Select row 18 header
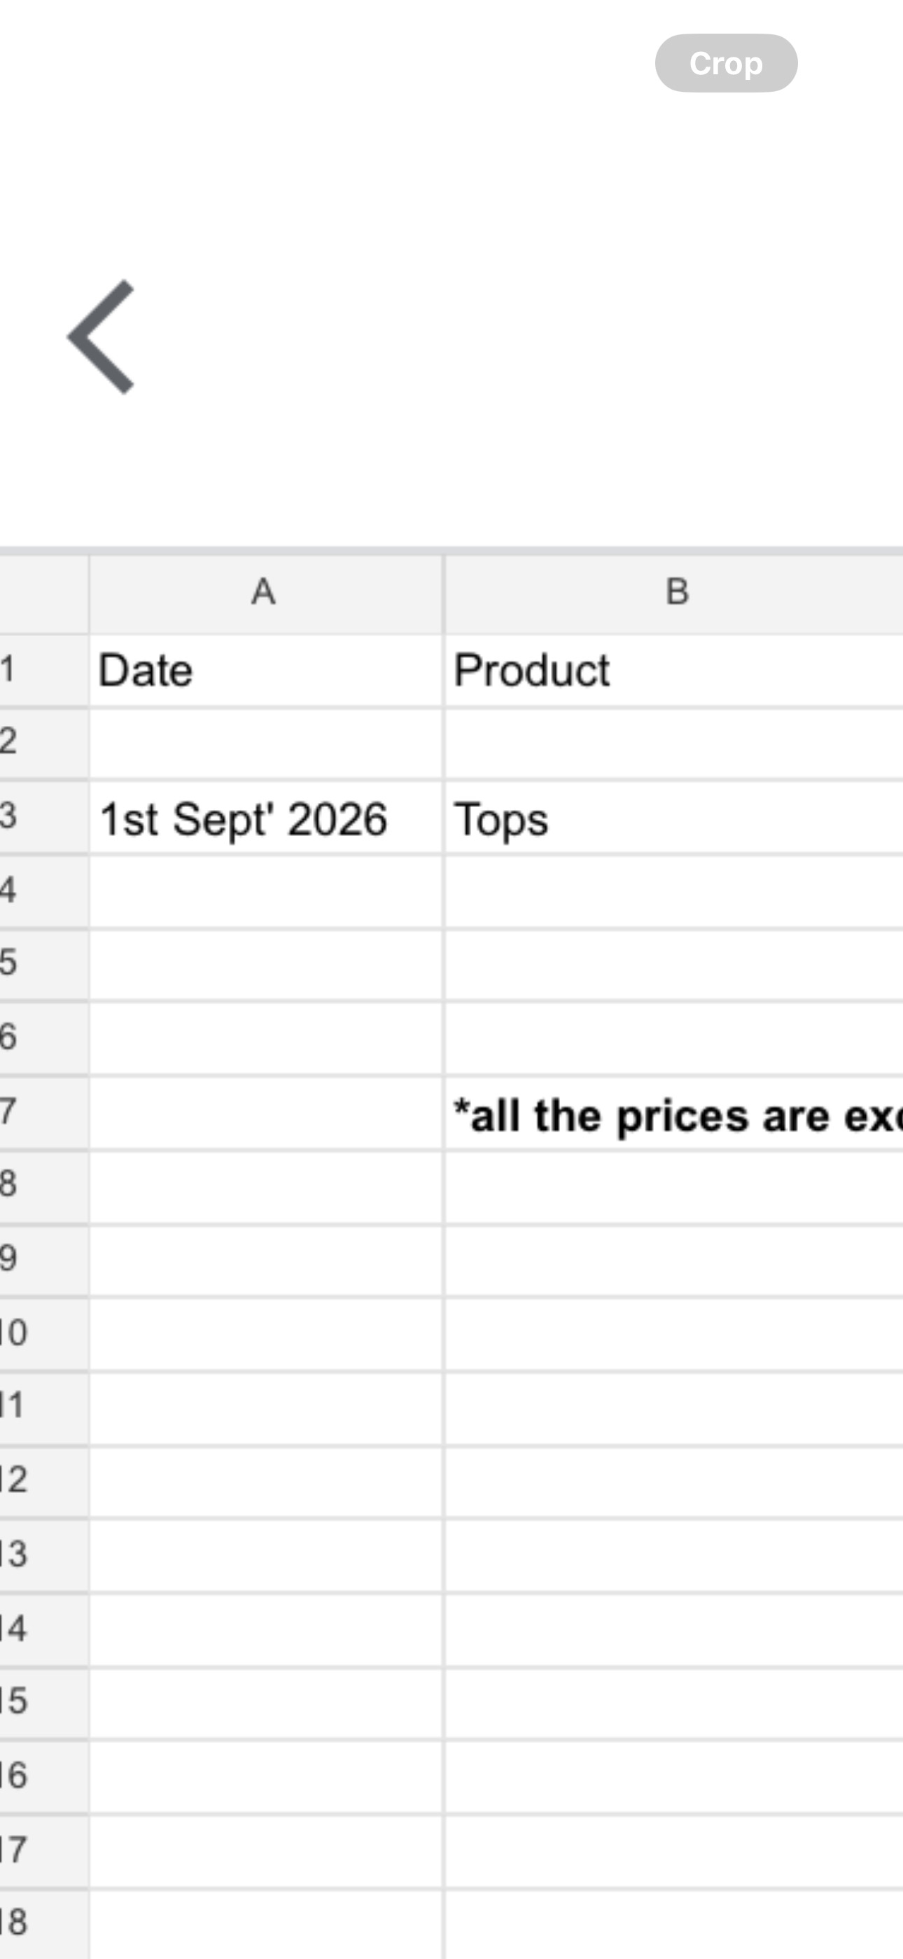The height and width of the screenshot is (1959, 903). click(43, 1925)
